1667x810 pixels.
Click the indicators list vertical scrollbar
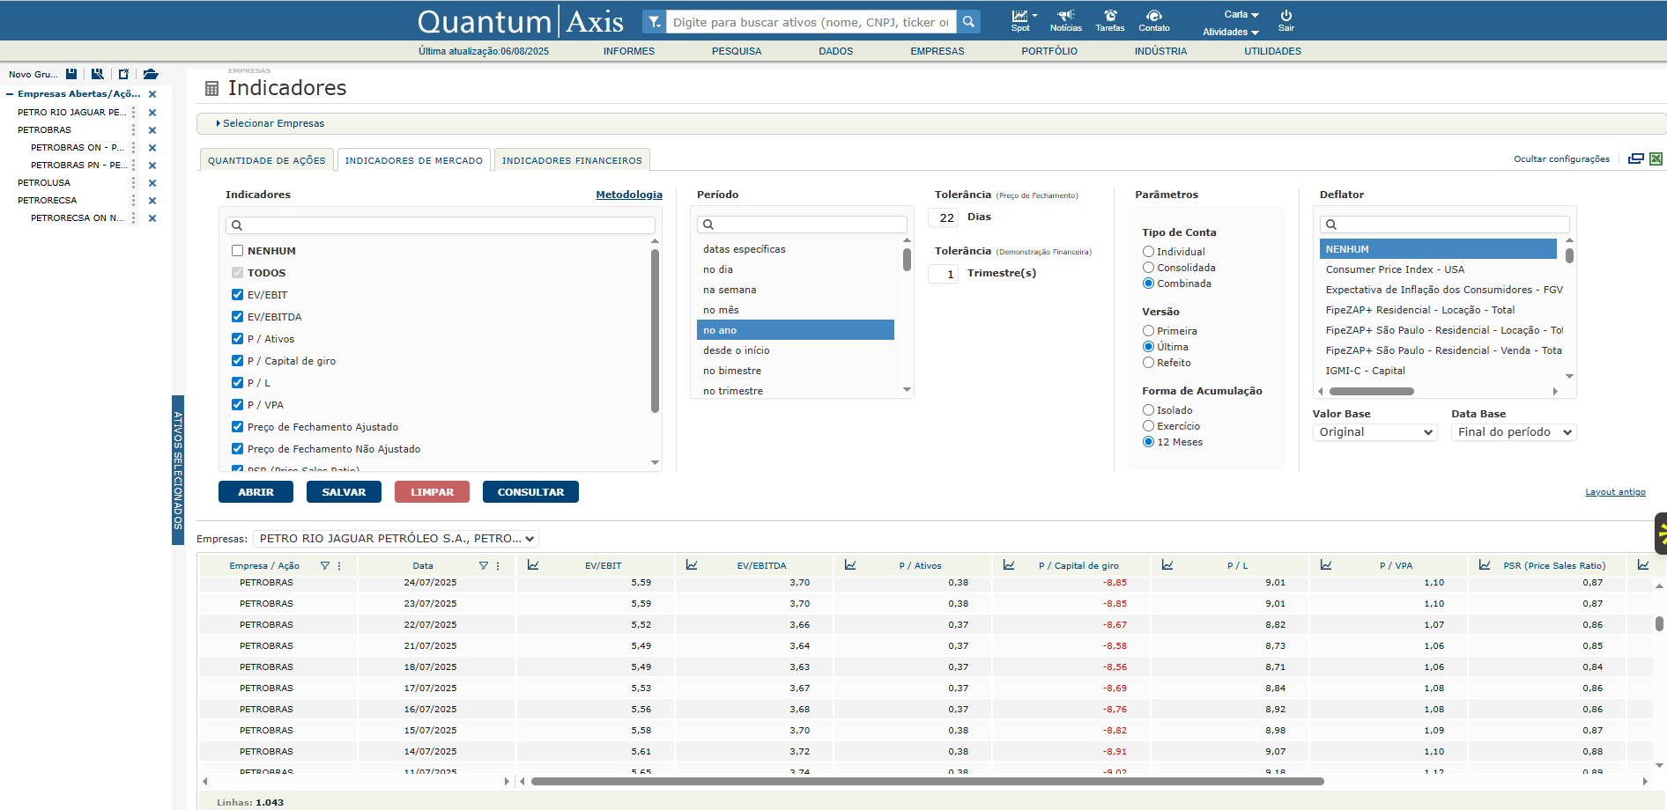655,331
